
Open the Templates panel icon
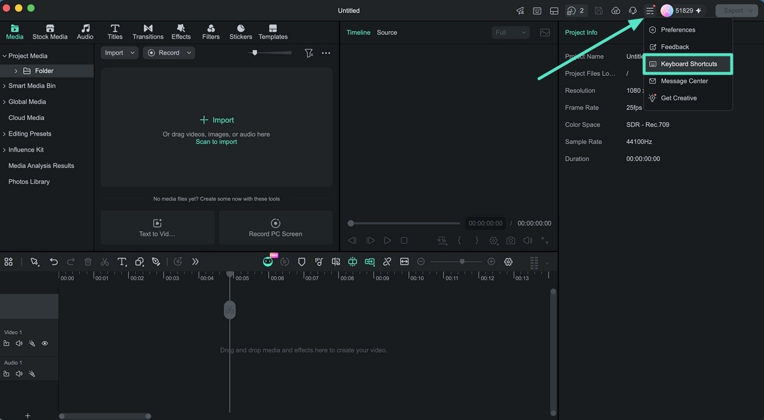point(273,28)
